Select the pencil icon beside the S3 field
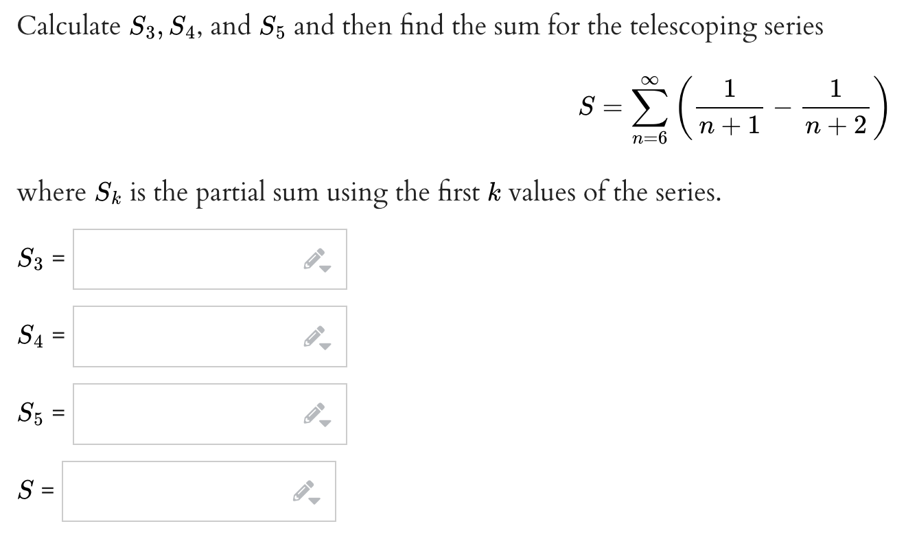Screen dimensions: 906x548 click(x=314, y=257)
